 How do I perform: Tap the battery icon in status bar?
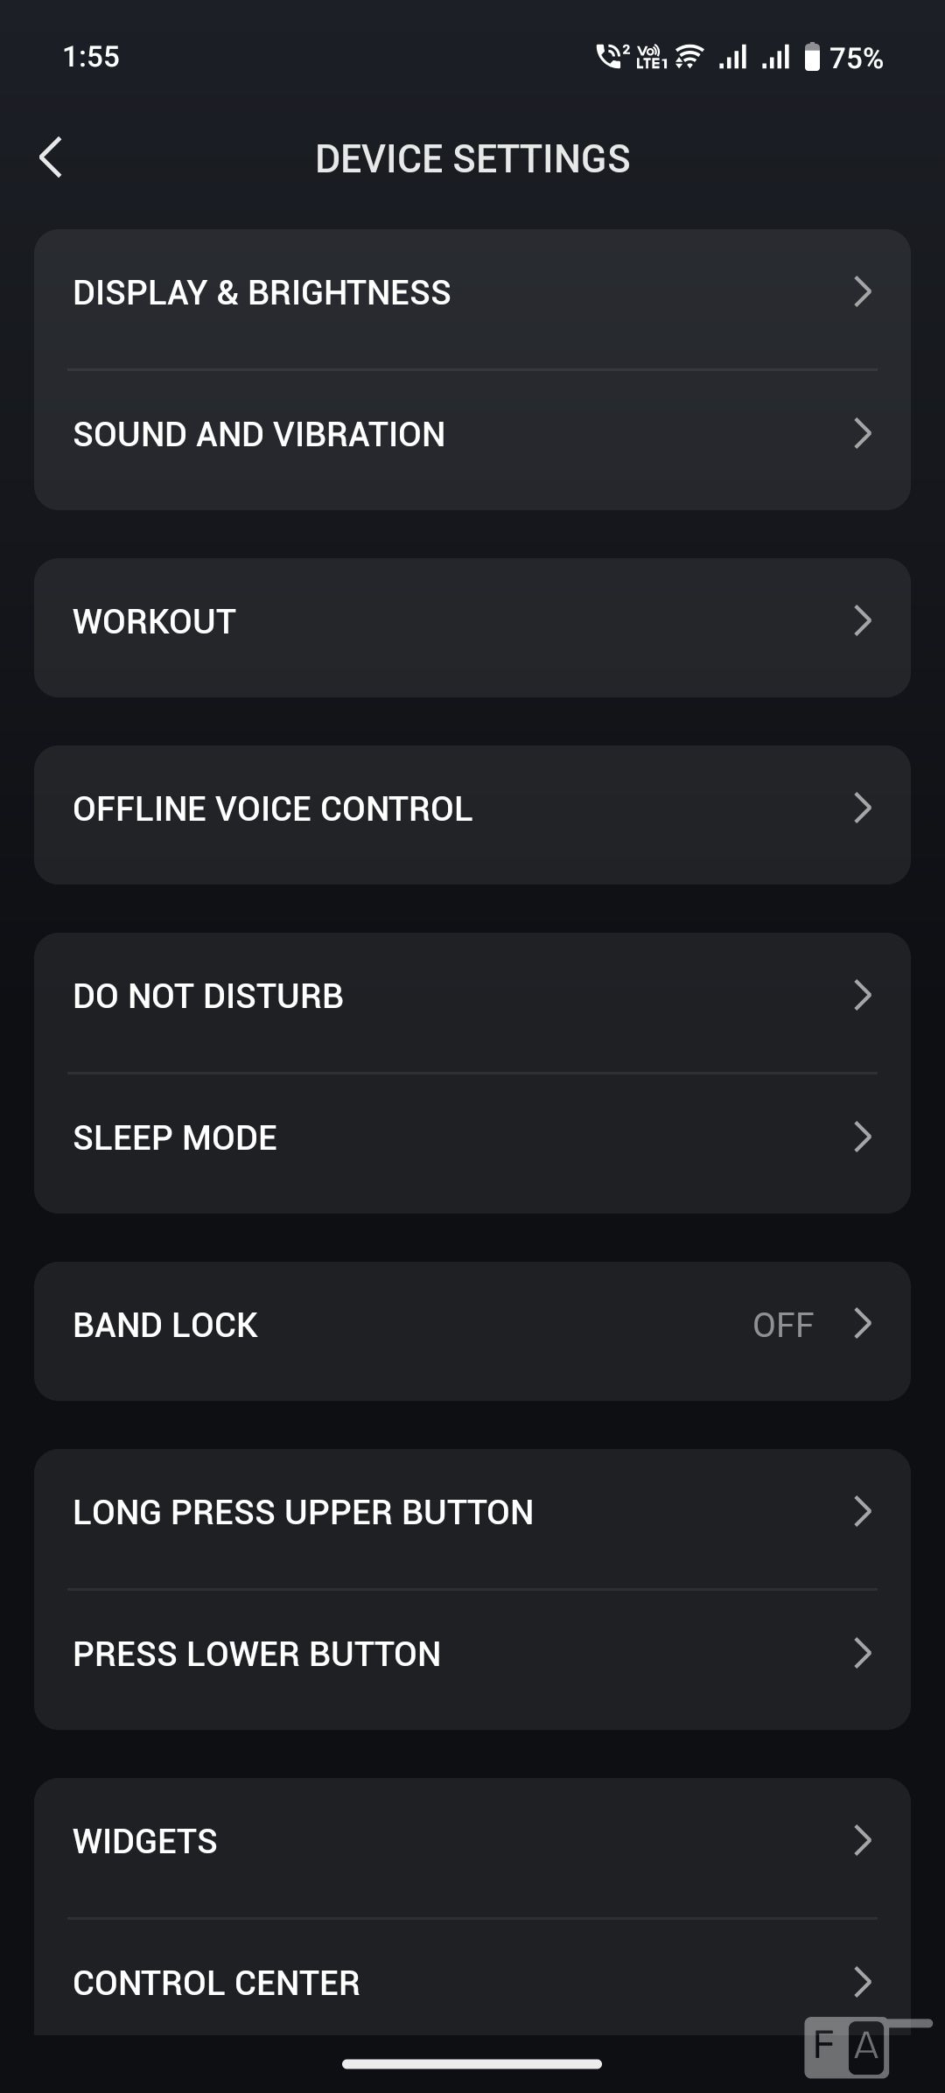pyautogui.click(x=812, y=58)
